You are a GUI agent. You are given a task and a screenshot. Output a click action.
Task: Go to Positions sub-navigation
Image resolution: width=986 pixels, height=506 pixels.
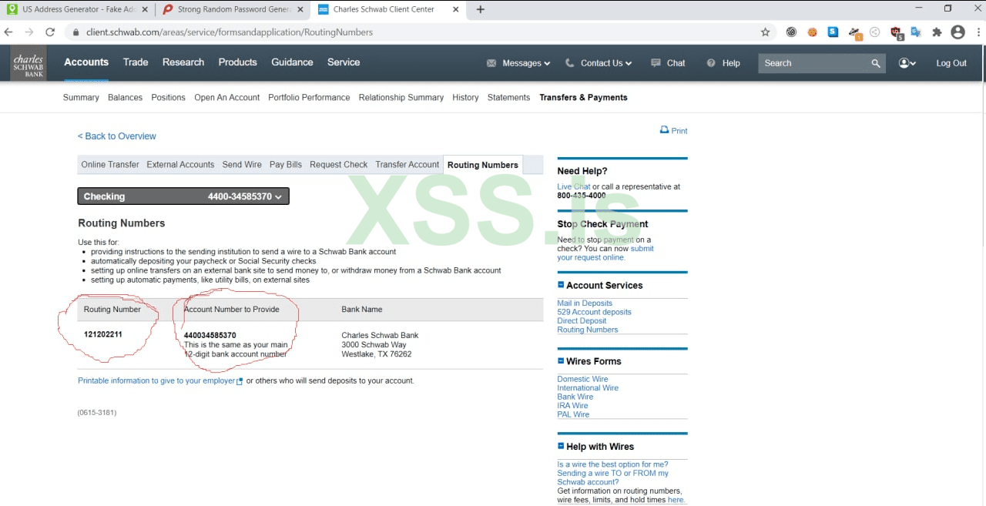168,98
